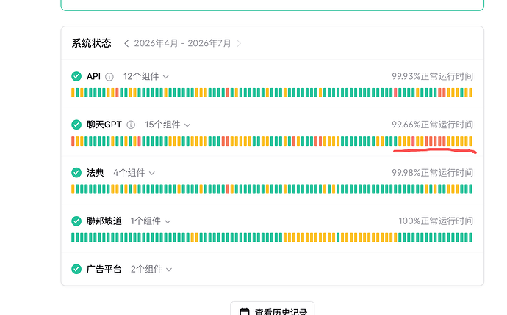507x315 pixels.
Task: Click the last bar in 法典 uptime timeline
Action: (x=470, y=189)
